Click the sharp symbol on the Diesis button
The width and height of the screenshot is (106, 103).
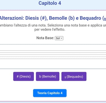(x=18, y=77)
